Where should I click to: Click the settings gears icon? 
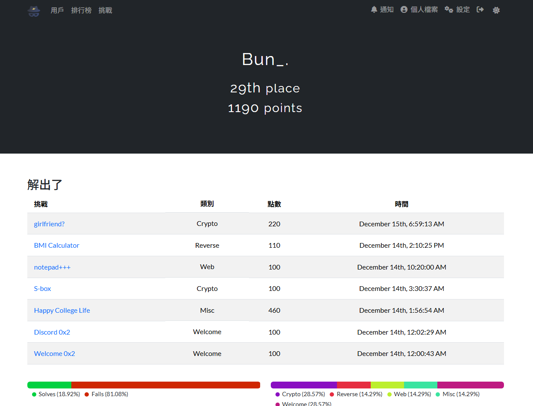[449, 9]
